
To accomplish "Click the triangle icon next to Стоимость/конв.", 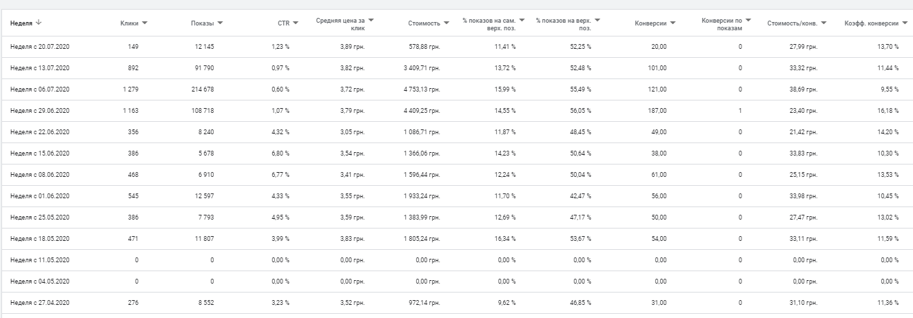I will (x=824, y=23).
